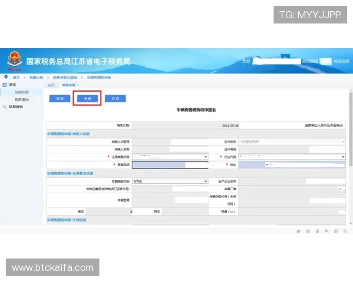Switch to the 纳税申报 tab
The height and width of the screenshot is (282, 353).
pyautogui.click(x=69, y=85)
